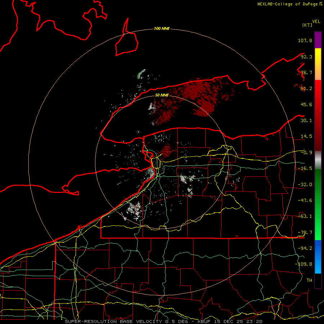Select the 92.3 legend value
Viewport: 324px width, 324px height.
click(306, 57)
